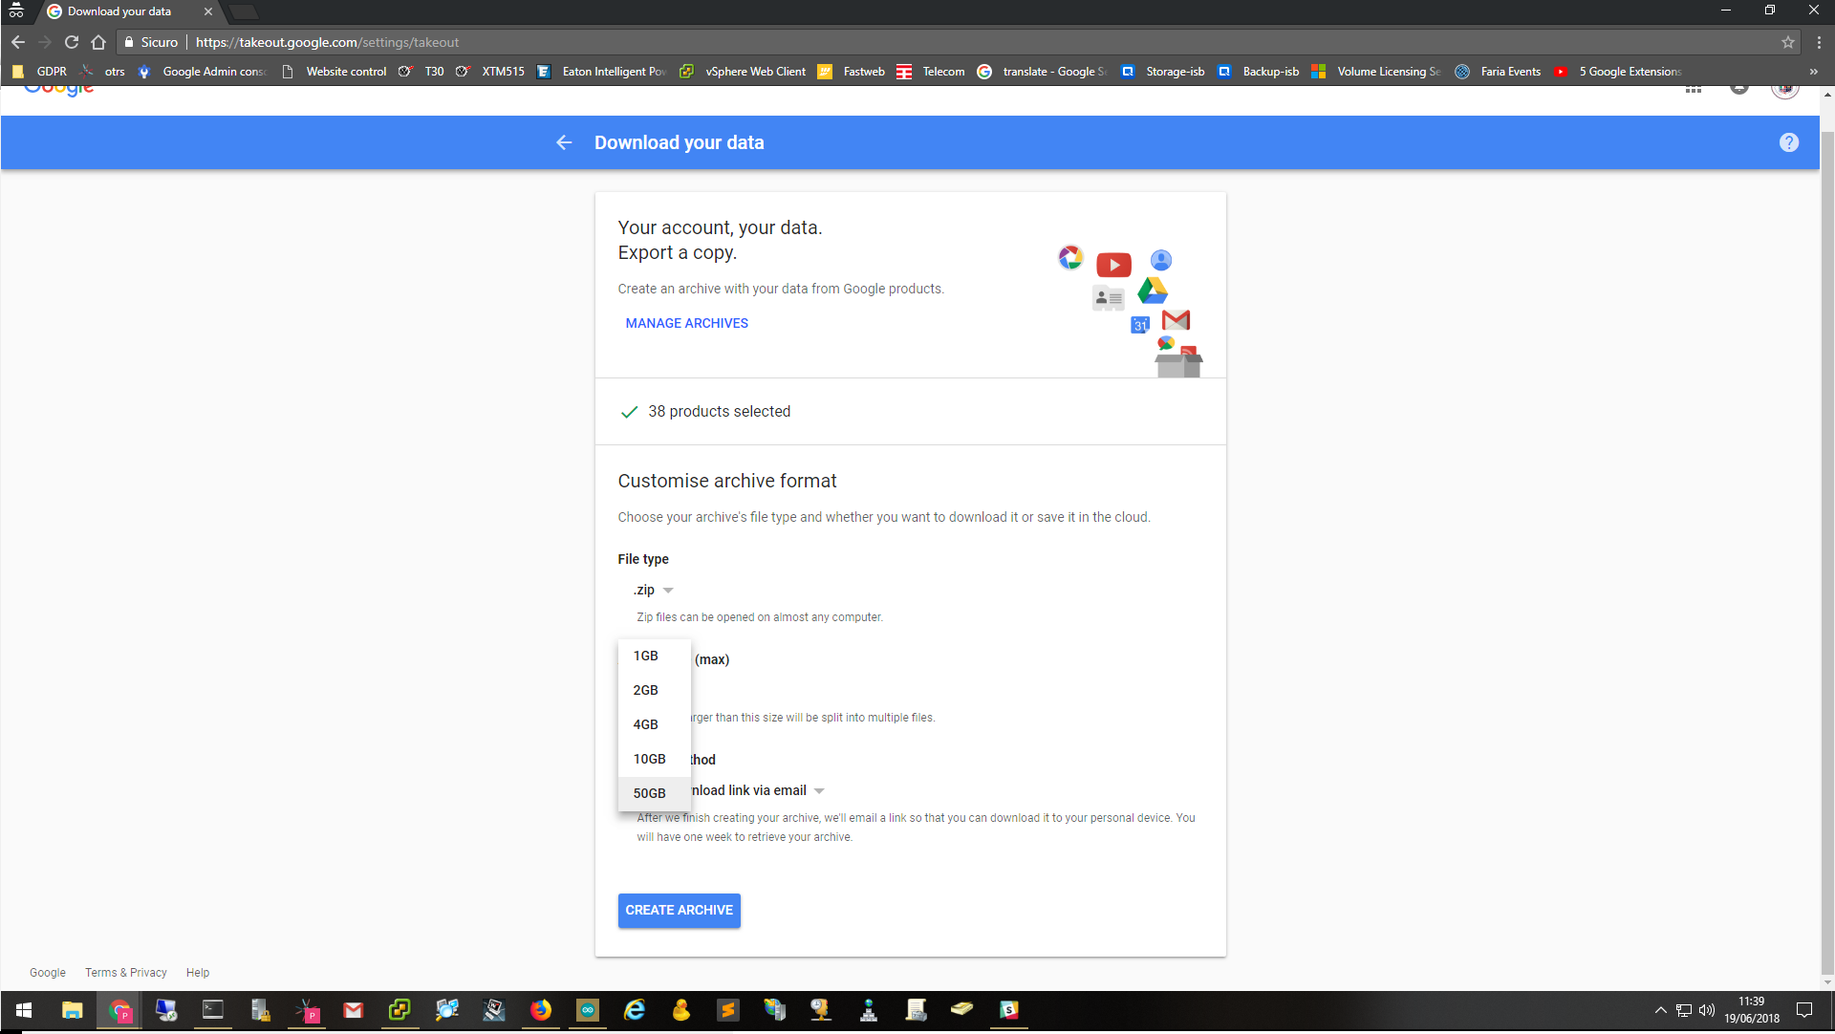The height and width of the screenshot is (1034, 1835).
Task: Click the CREATE ARCHIVE button
Action: tap(679, 911)
